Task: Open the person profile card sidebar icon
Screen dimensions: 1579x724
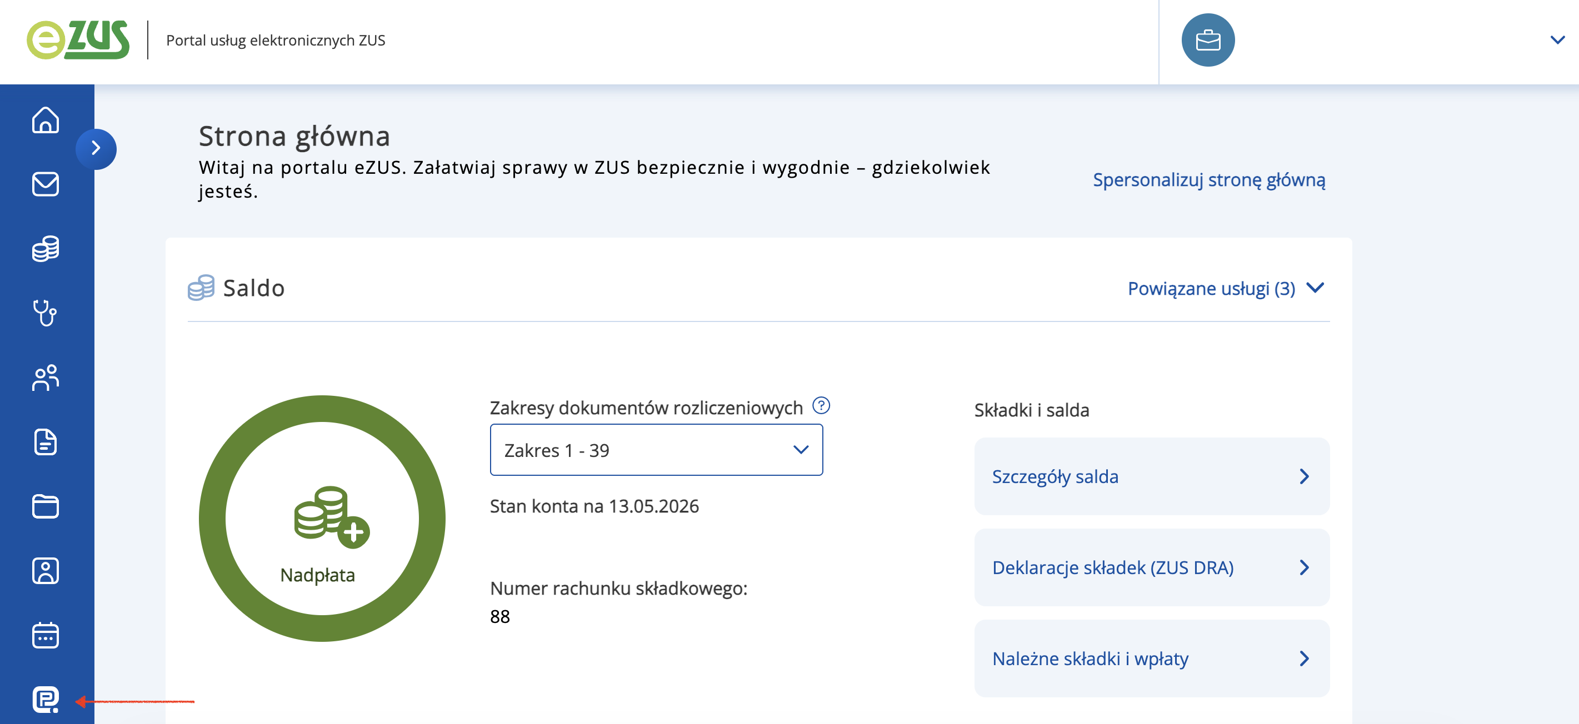Action: pyautogui.click(x=46, y=571)
